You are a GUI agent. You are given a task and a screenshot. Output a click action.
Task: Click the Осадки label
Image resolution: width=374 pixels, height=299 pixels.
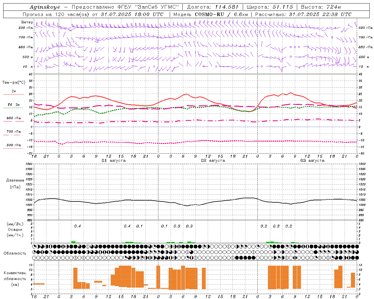pyautogui.click(x=15, y=230)
